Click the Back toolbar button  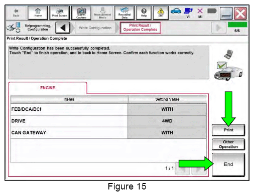point(16,13)
